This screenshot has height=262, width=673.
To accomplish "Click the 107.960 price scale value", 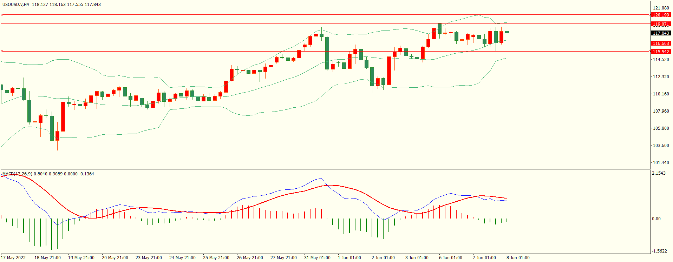I will click(661, 111).
